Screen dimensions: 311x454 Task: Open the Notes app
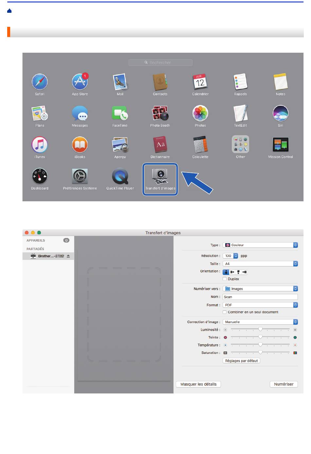[x=281, y=82]
